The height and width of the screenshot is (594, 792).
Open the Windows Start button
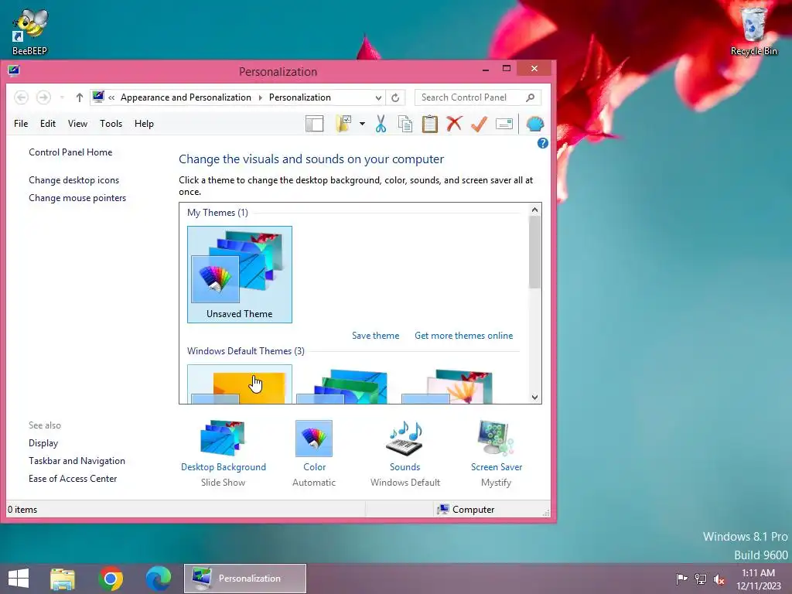click(19, 579)
